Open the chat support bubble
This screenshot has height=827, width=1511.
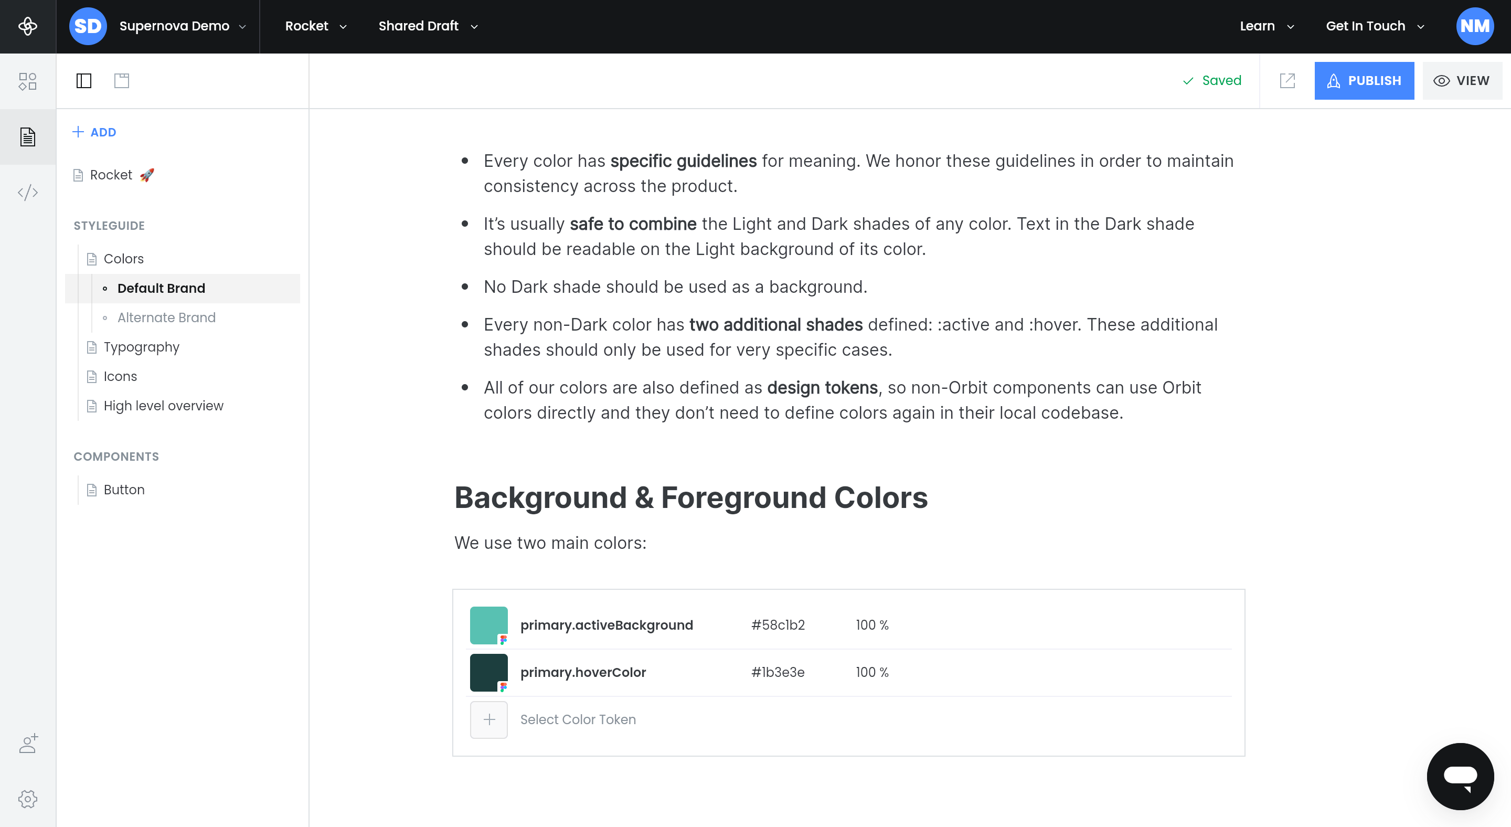(x=1460, y=776)
